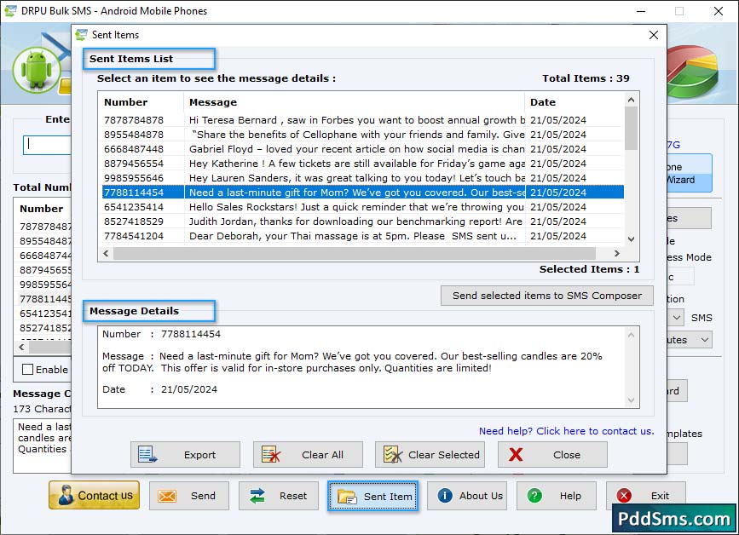Select the Lauren Sanders message row

click(x=363, y=178)
